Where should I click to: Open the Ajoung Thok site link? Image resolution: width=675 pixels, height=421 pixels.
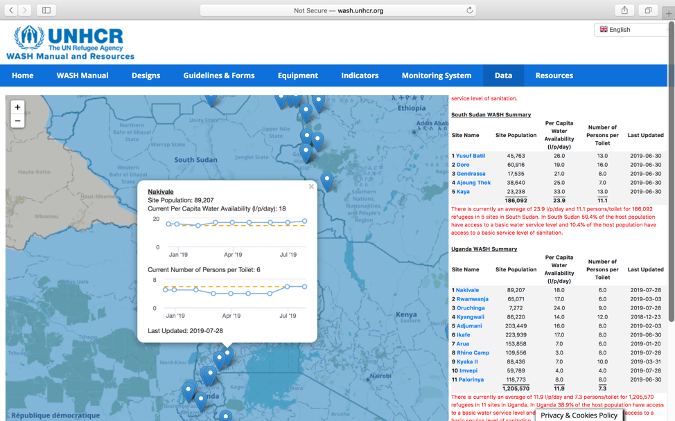pyautogui.click(x=473, y=183)
